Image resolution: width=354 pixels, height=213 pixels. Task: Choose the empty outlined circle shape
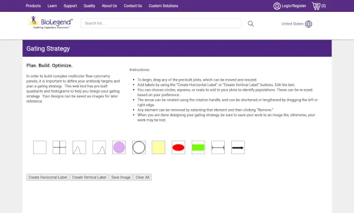coord(139,148)
